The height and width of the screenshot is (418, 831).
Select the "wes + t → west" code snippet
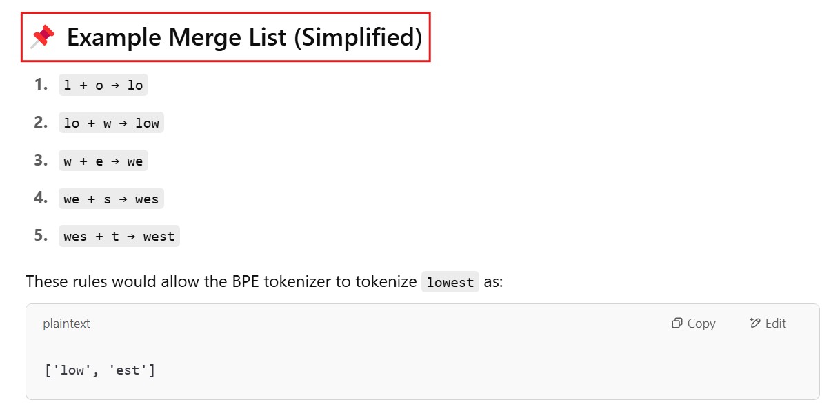119,237
